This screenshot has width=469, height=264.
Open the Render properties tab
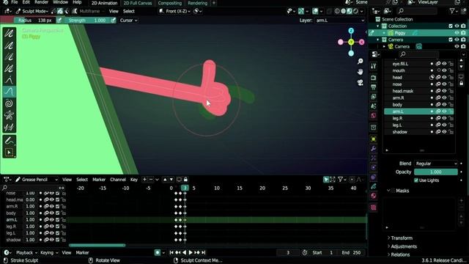(x=373, y=78)
